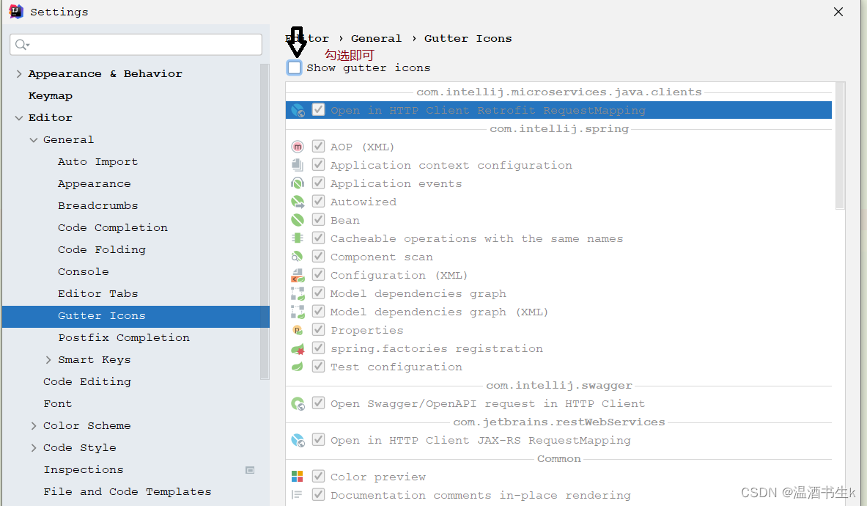
Task: Toggle Application context configuration checkbox
Action: coord(319,164)
